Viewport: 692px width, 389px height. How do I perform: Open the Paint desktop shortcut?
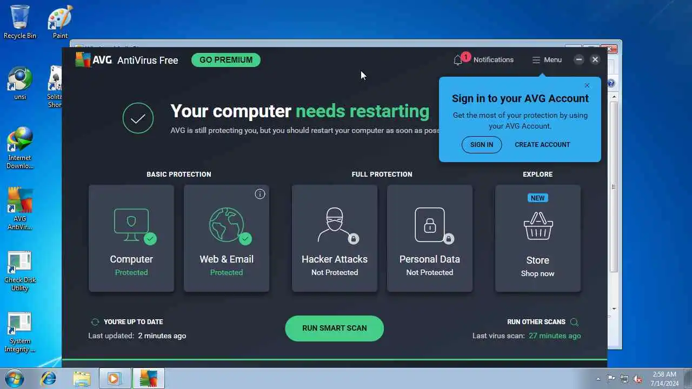pos(61,22)
